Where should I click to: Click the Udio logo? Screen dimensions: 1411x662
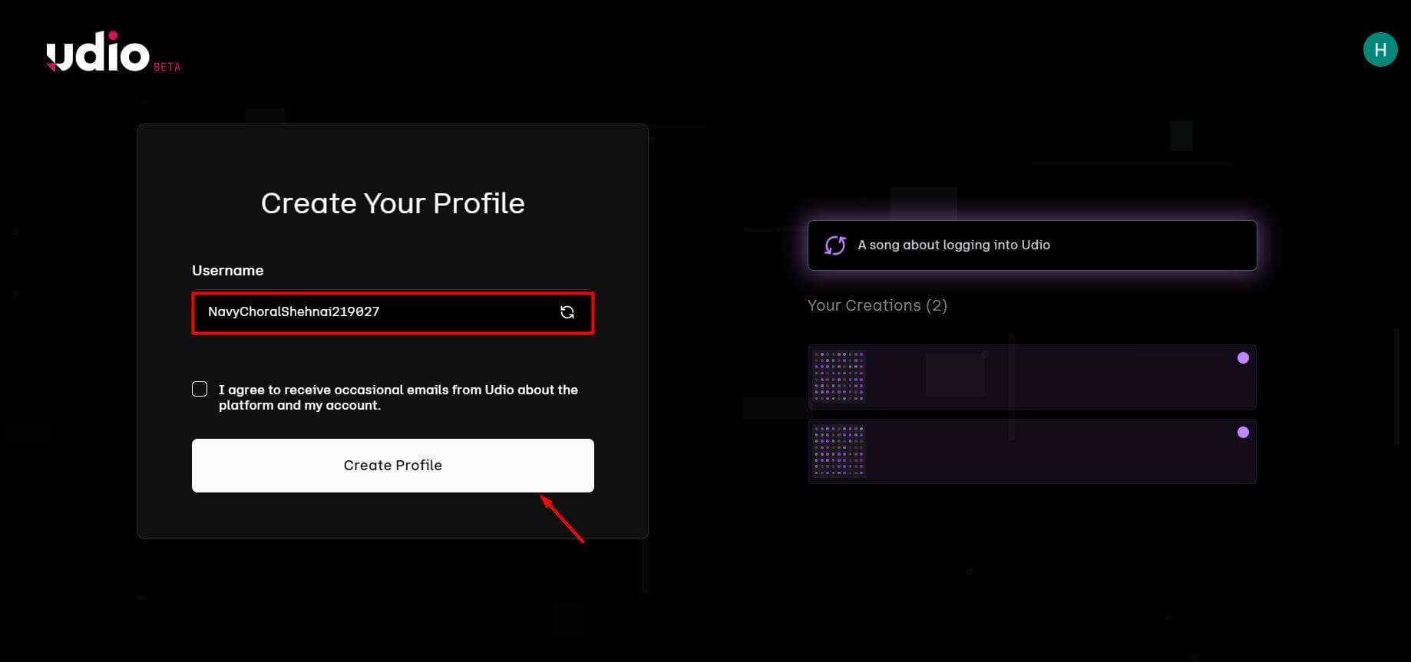[x=97, y=53]
